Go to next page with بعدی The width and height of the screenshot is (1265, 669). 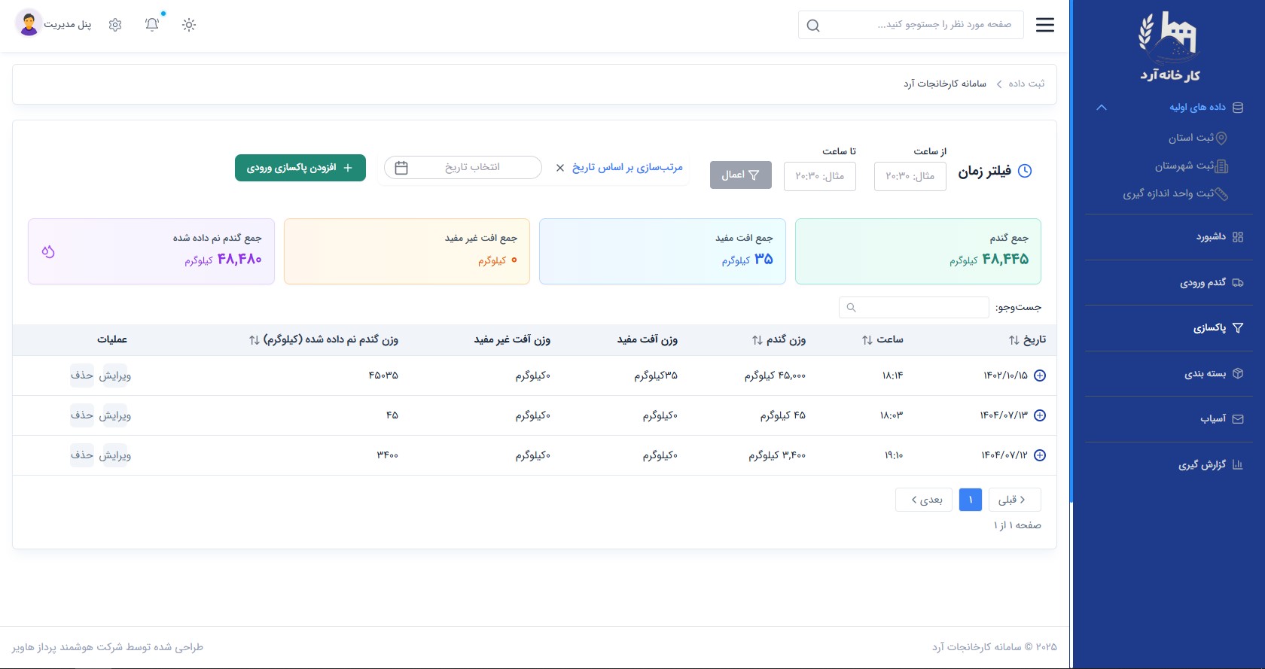click(924, 500)
